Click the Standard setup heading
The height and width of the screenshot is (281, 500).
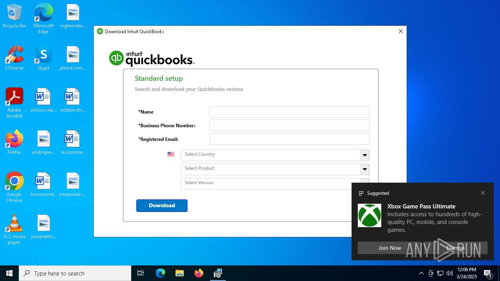click(159, 78)
